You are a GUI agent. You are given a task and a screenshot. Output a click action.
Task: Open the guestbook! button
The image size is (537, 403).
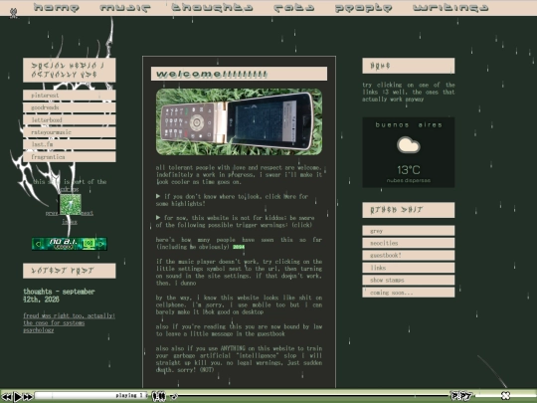point(409,256)
